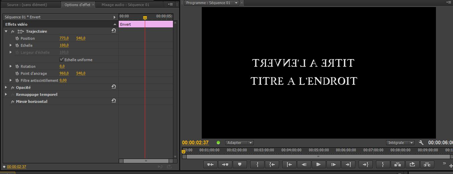Go to the next marker
453x174 pixels.
[224, 164]
